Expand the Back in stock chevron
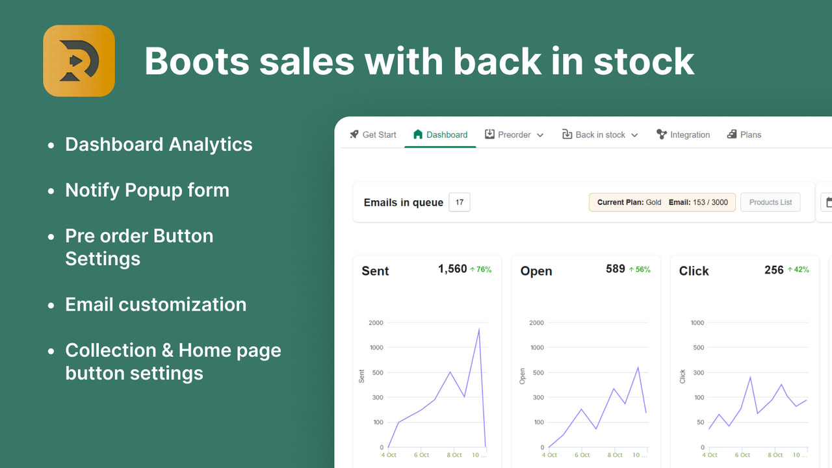This screenshot has width=832, height=468. pos(634,135)
